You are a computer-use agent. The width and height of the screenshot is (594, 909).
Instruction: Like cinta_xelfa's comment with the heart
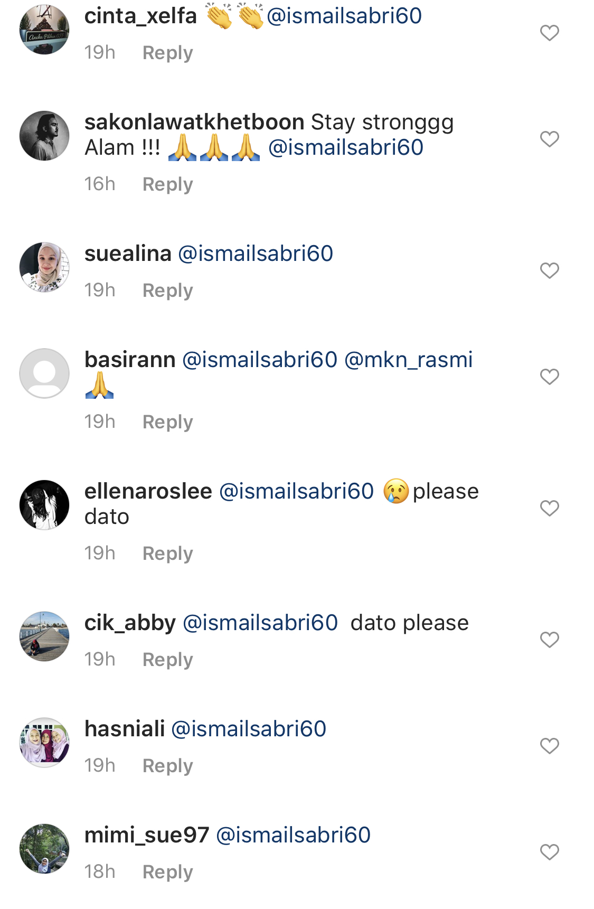click(549, 33)
